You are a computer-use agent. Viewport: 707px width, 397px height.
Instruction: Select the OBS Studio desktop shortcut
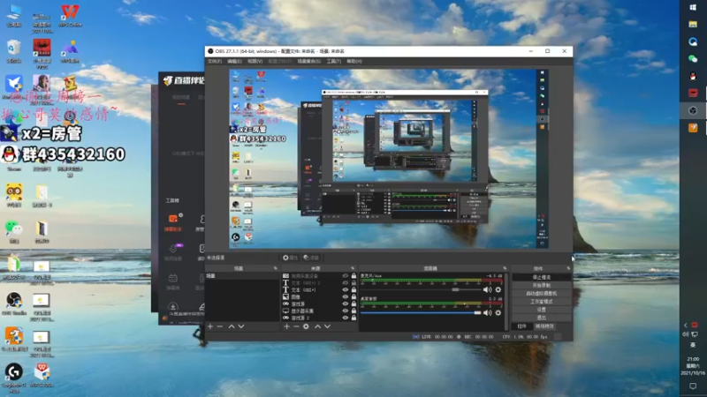click(x=14, y=303)
